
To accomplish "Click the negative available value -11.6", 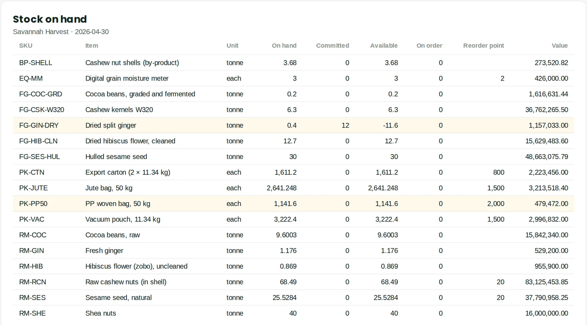I will click(390, 125).
